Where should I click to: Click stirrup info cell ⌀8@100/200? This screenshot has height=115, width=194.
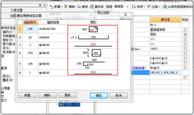click(53, 29)
